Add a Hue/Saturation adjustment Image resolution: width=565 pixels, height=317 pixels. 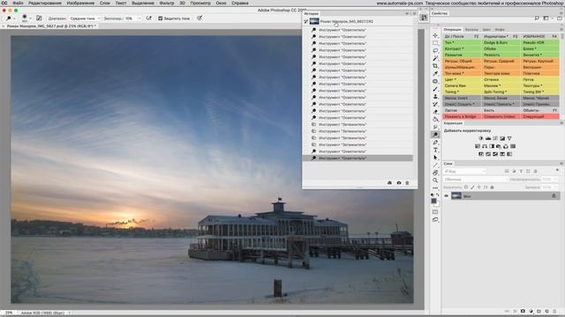[x=478, y=146]
